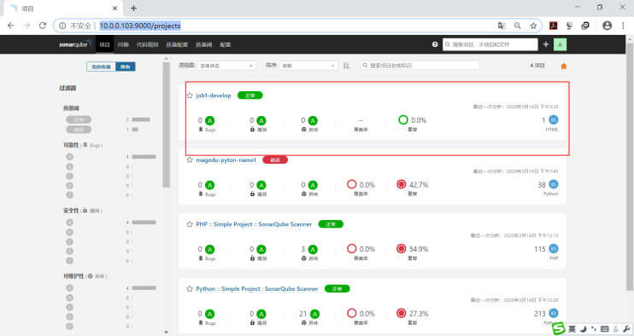
Task: Open the Quality Gates tab in navbar
Action: (x=203, y=44)
